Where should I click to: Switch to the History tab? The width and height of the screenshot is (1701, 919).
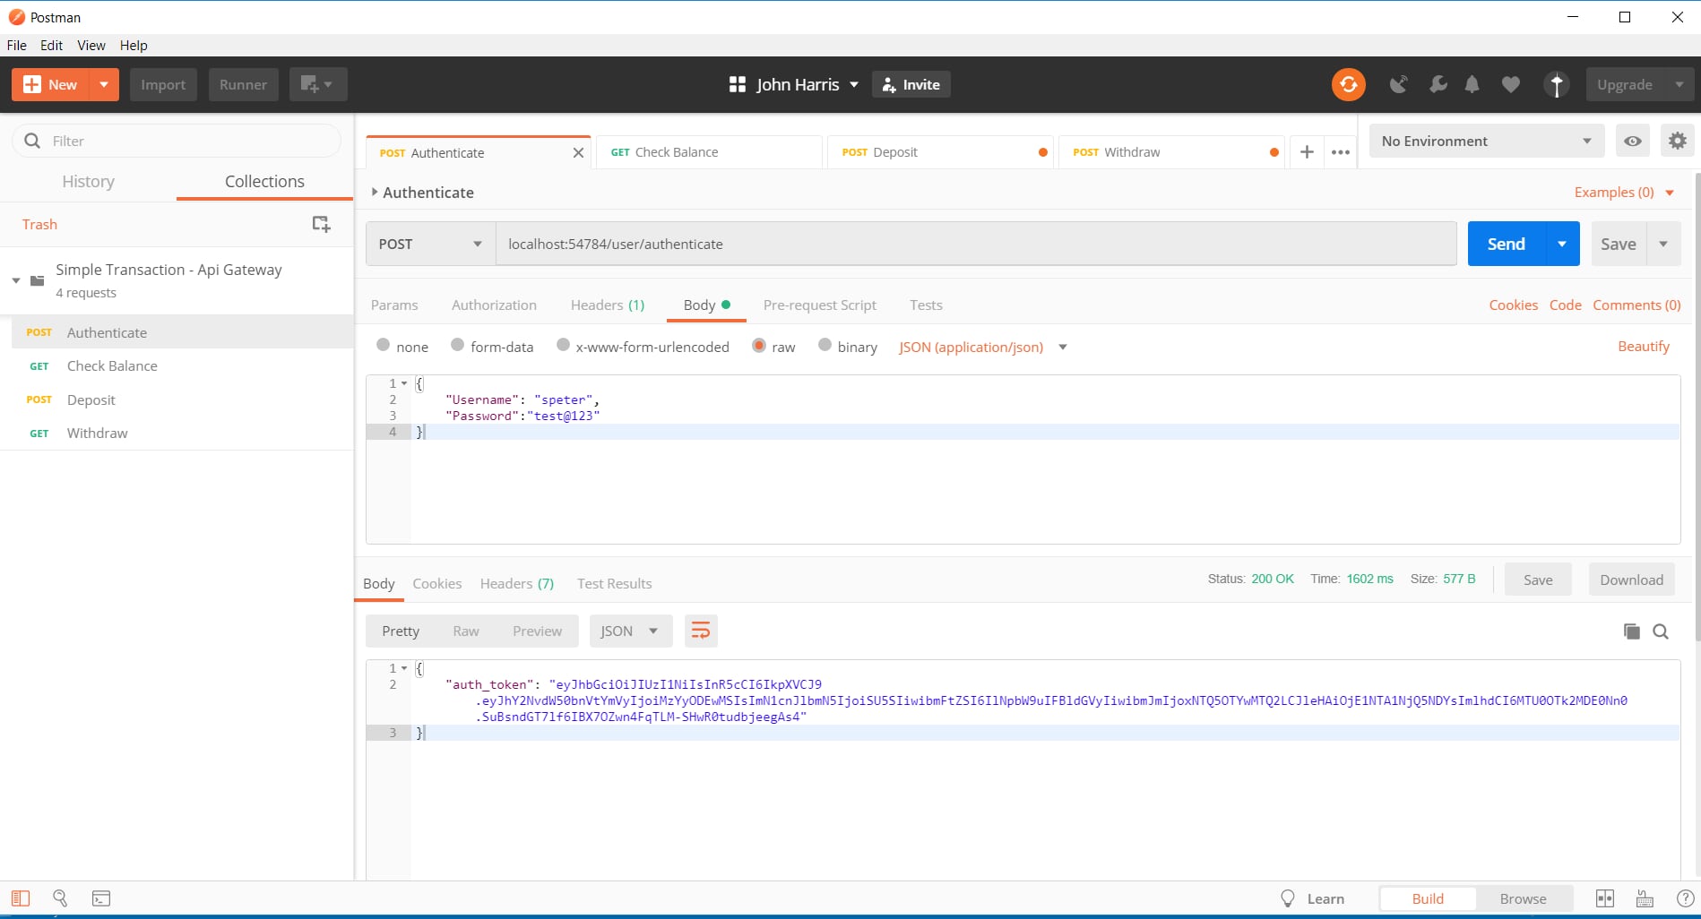(88, 181)
